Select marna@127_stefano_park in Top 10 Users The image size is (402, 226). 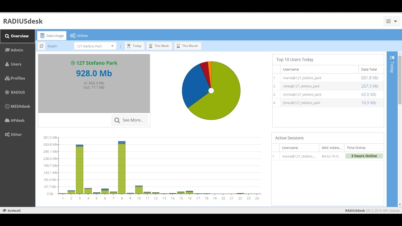tap(328, 78)
